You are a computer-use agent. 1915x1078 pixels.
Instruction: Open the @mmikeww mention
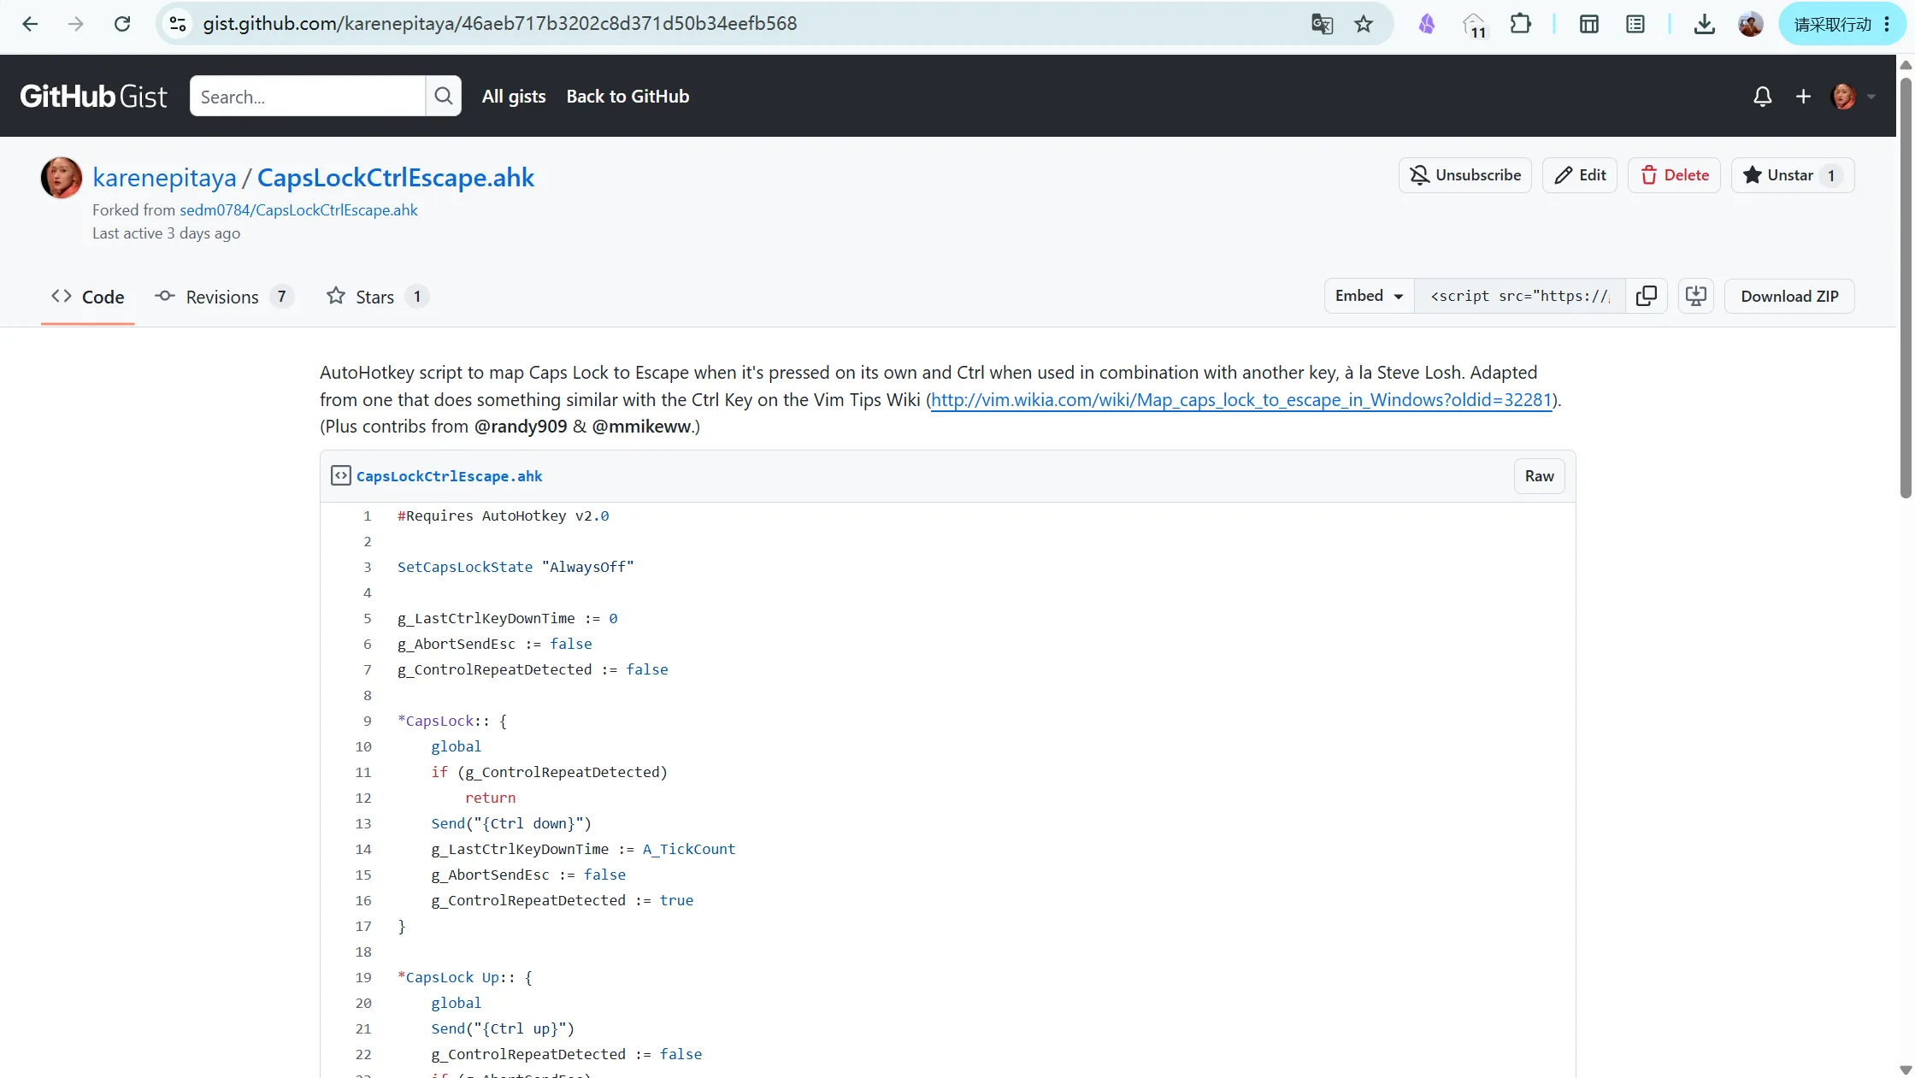(x=641, y=427)
